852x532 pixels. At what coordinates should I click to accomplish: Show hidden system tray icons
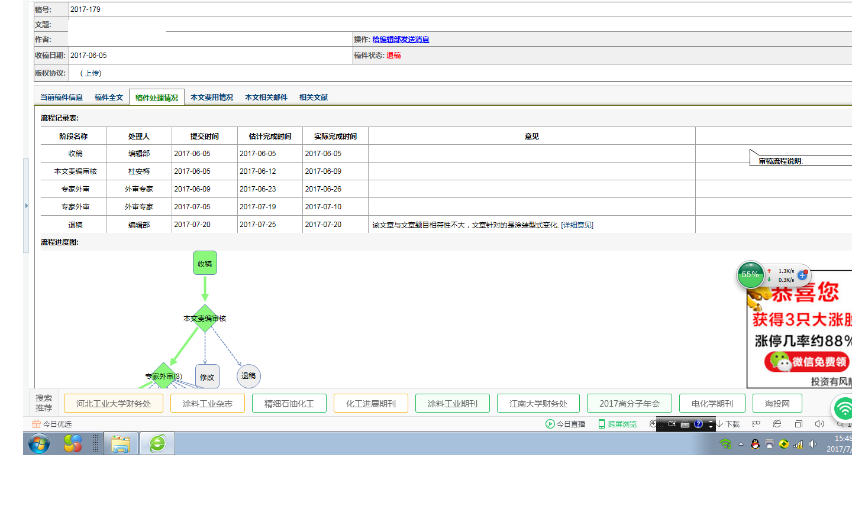tap(741, 444)
